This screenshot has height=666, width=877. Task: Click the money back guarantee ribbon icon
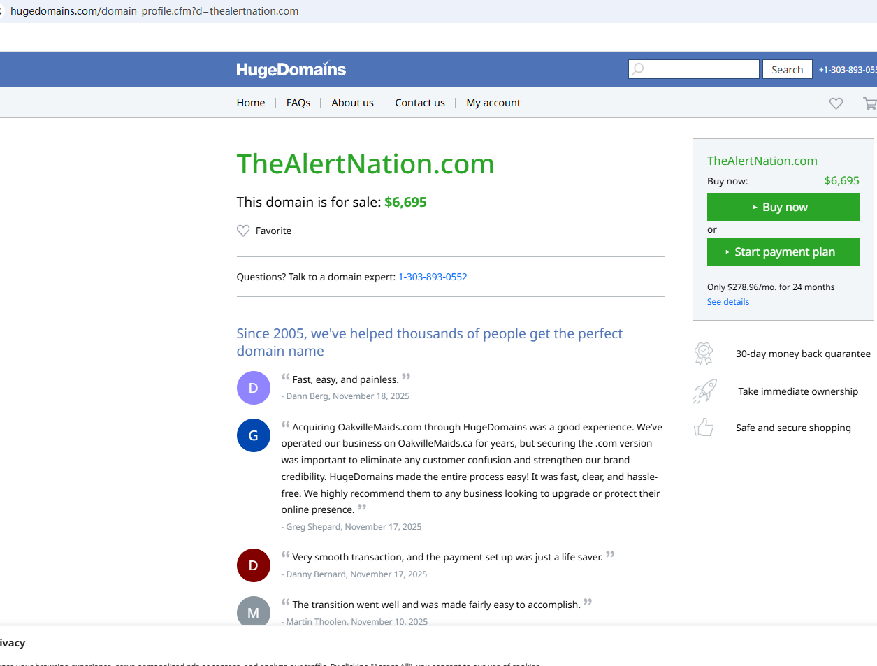pos(704,354)
